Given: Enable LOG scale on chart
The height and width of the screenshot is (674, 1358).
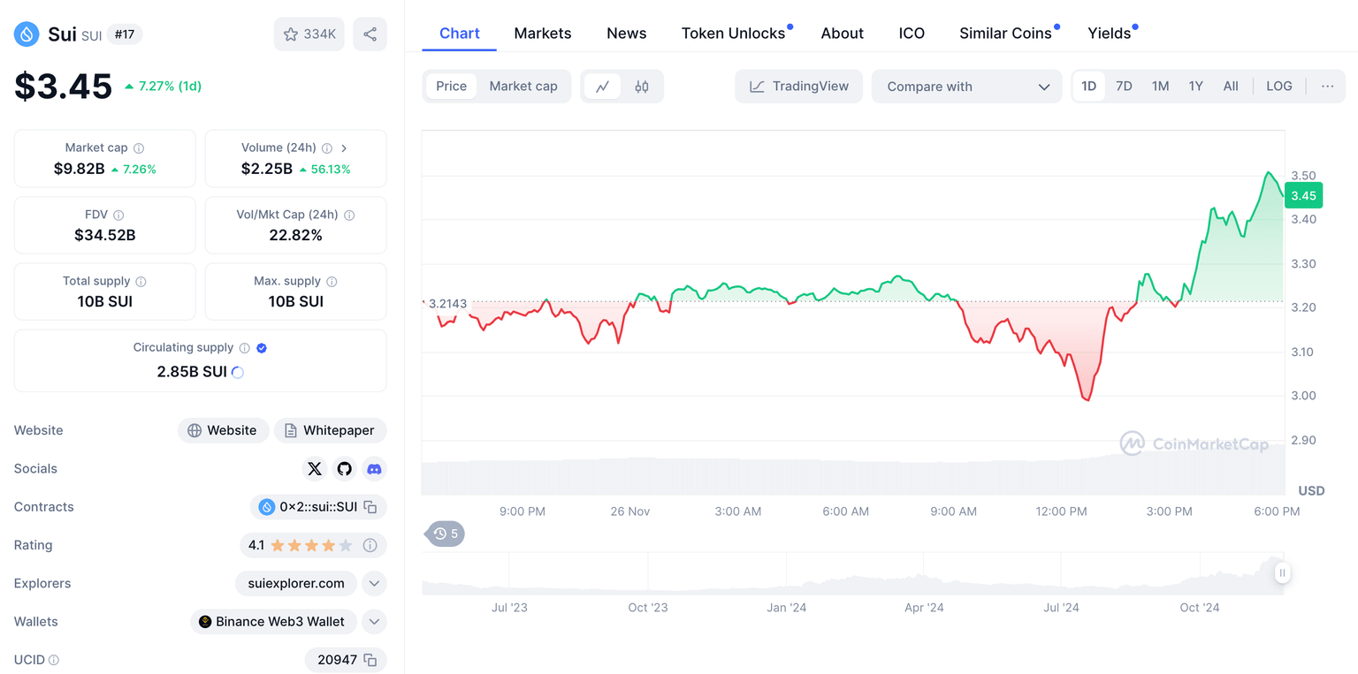Looking at the screenshot, I should pos(1278,87).
